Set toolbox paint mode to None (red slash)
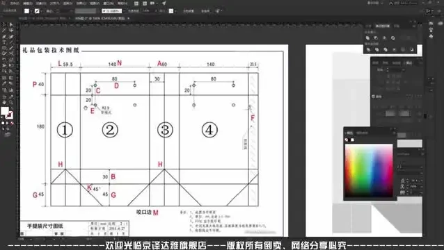 [12, 123]
